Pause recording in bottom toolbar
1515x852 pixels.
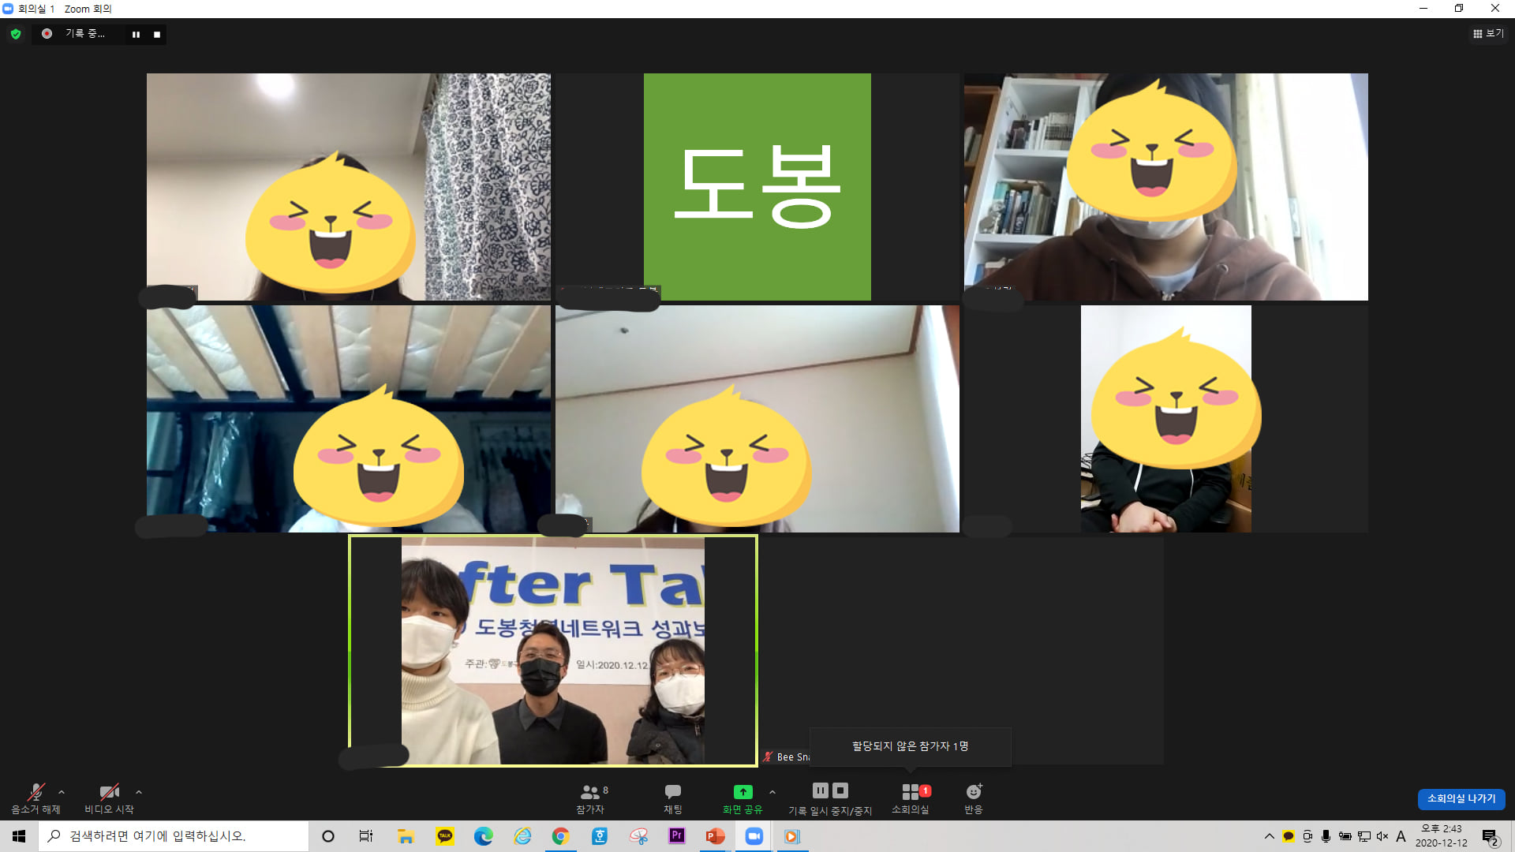821,790
